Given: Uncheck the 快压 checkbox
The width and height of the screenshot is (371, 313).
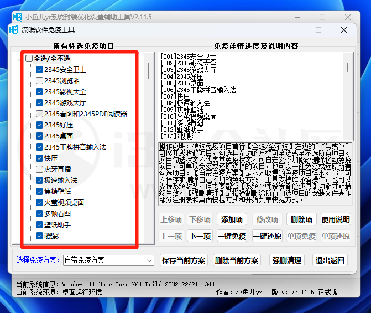Looking at the screenshot, I should [39, 158].
